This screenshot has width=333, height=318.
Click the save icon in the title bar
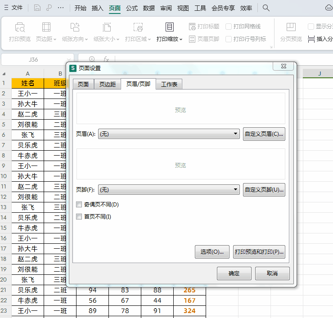point(37,8)
